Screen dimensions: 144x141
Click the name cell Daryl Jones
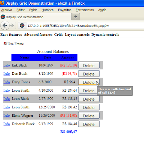(x=21, y=82)
